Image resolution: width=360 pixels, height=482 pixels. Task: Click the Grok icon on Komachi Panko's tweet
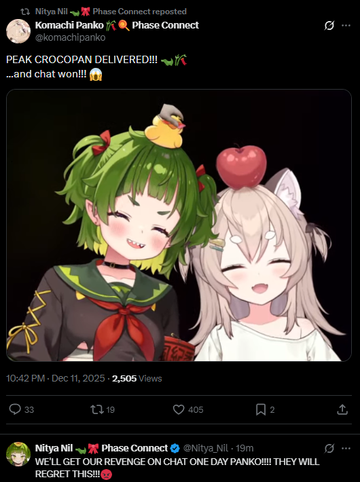point(329,26)
